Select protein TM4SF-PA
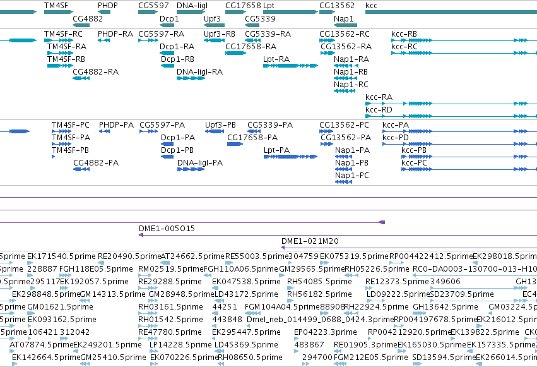 point(71,138)
